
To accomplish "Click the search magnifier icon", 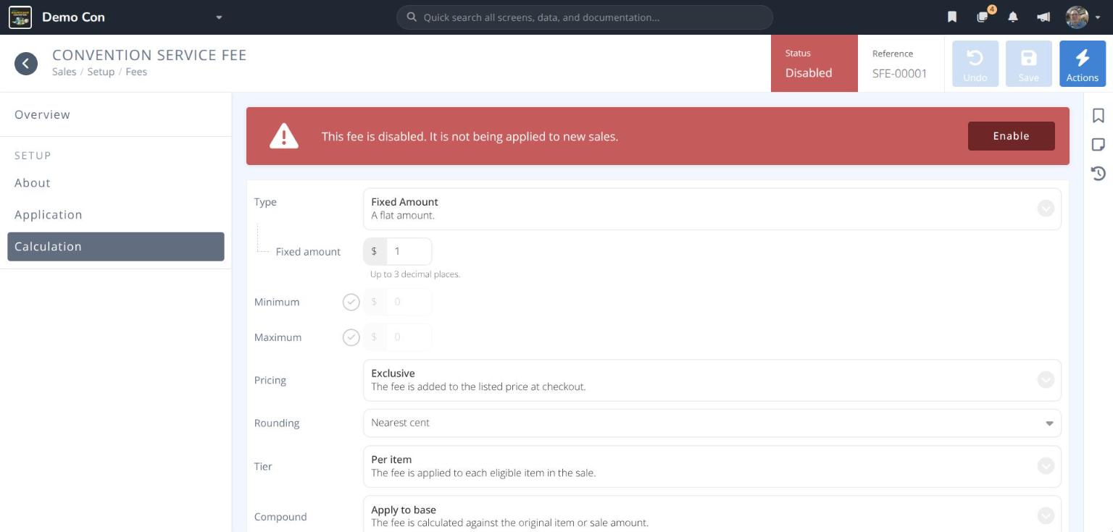I will 412,17.
